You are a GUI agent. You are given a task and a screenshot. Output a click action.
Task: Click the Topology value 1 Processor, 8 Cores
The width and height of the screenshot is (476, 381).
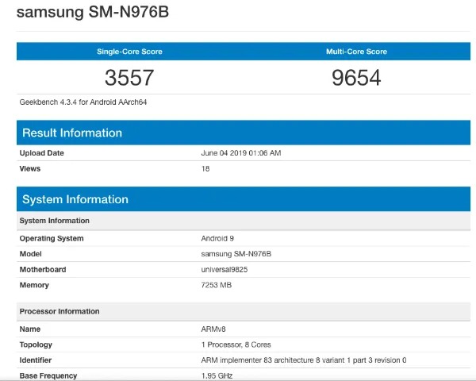point(236,344)
